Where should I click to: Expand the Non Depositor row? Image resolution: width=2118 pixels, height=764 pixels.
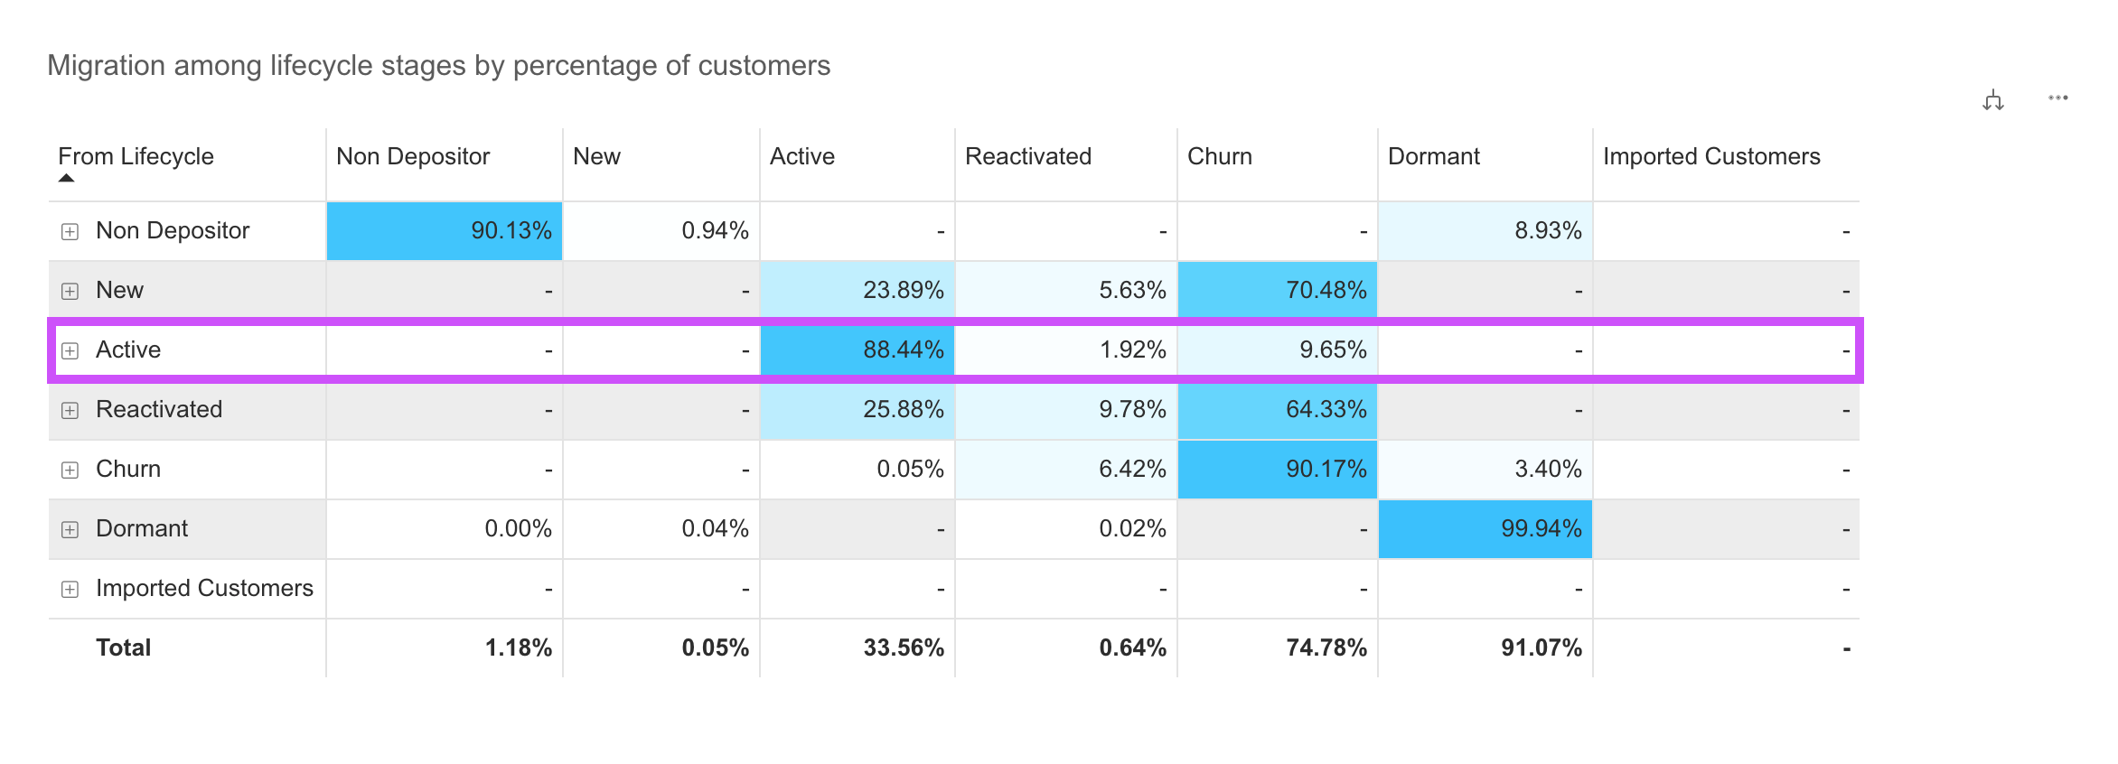pos(70,231)
